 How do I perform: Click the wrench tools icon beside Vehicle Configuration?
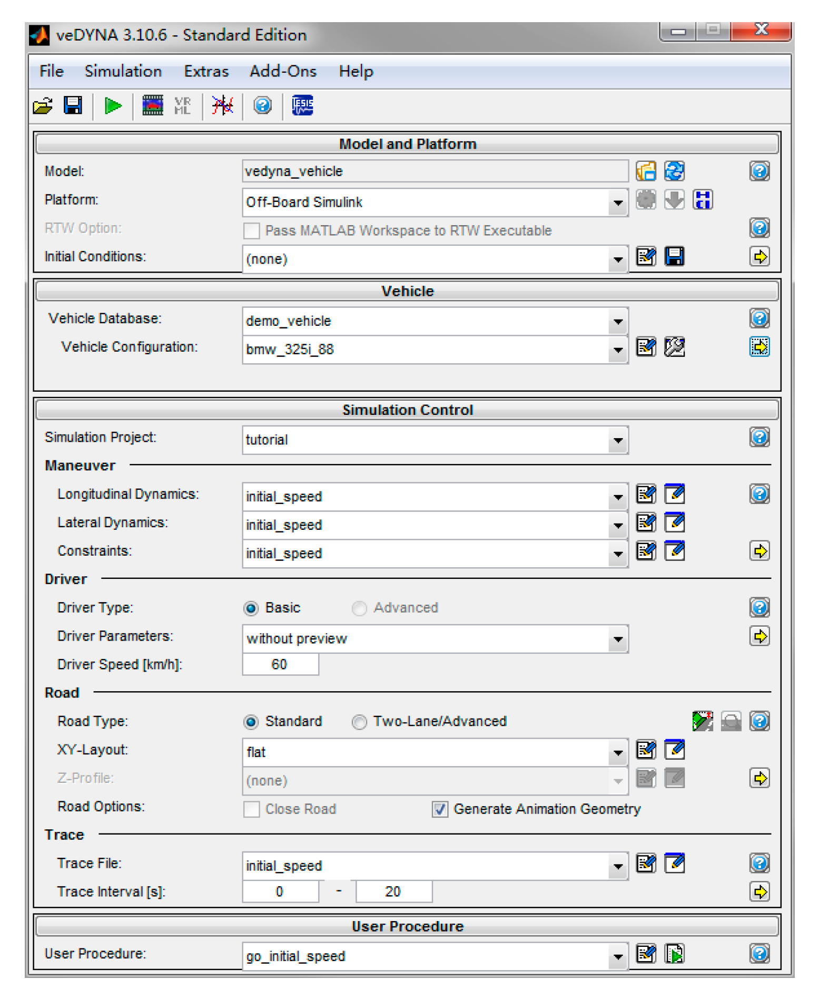coord(674,347)
